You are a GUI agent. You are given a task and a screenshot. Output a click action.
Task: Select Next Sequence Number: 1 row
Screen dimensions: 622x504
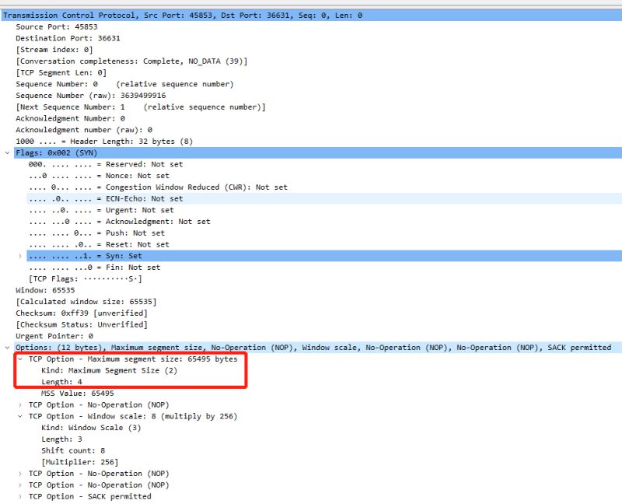click(141, 107)
